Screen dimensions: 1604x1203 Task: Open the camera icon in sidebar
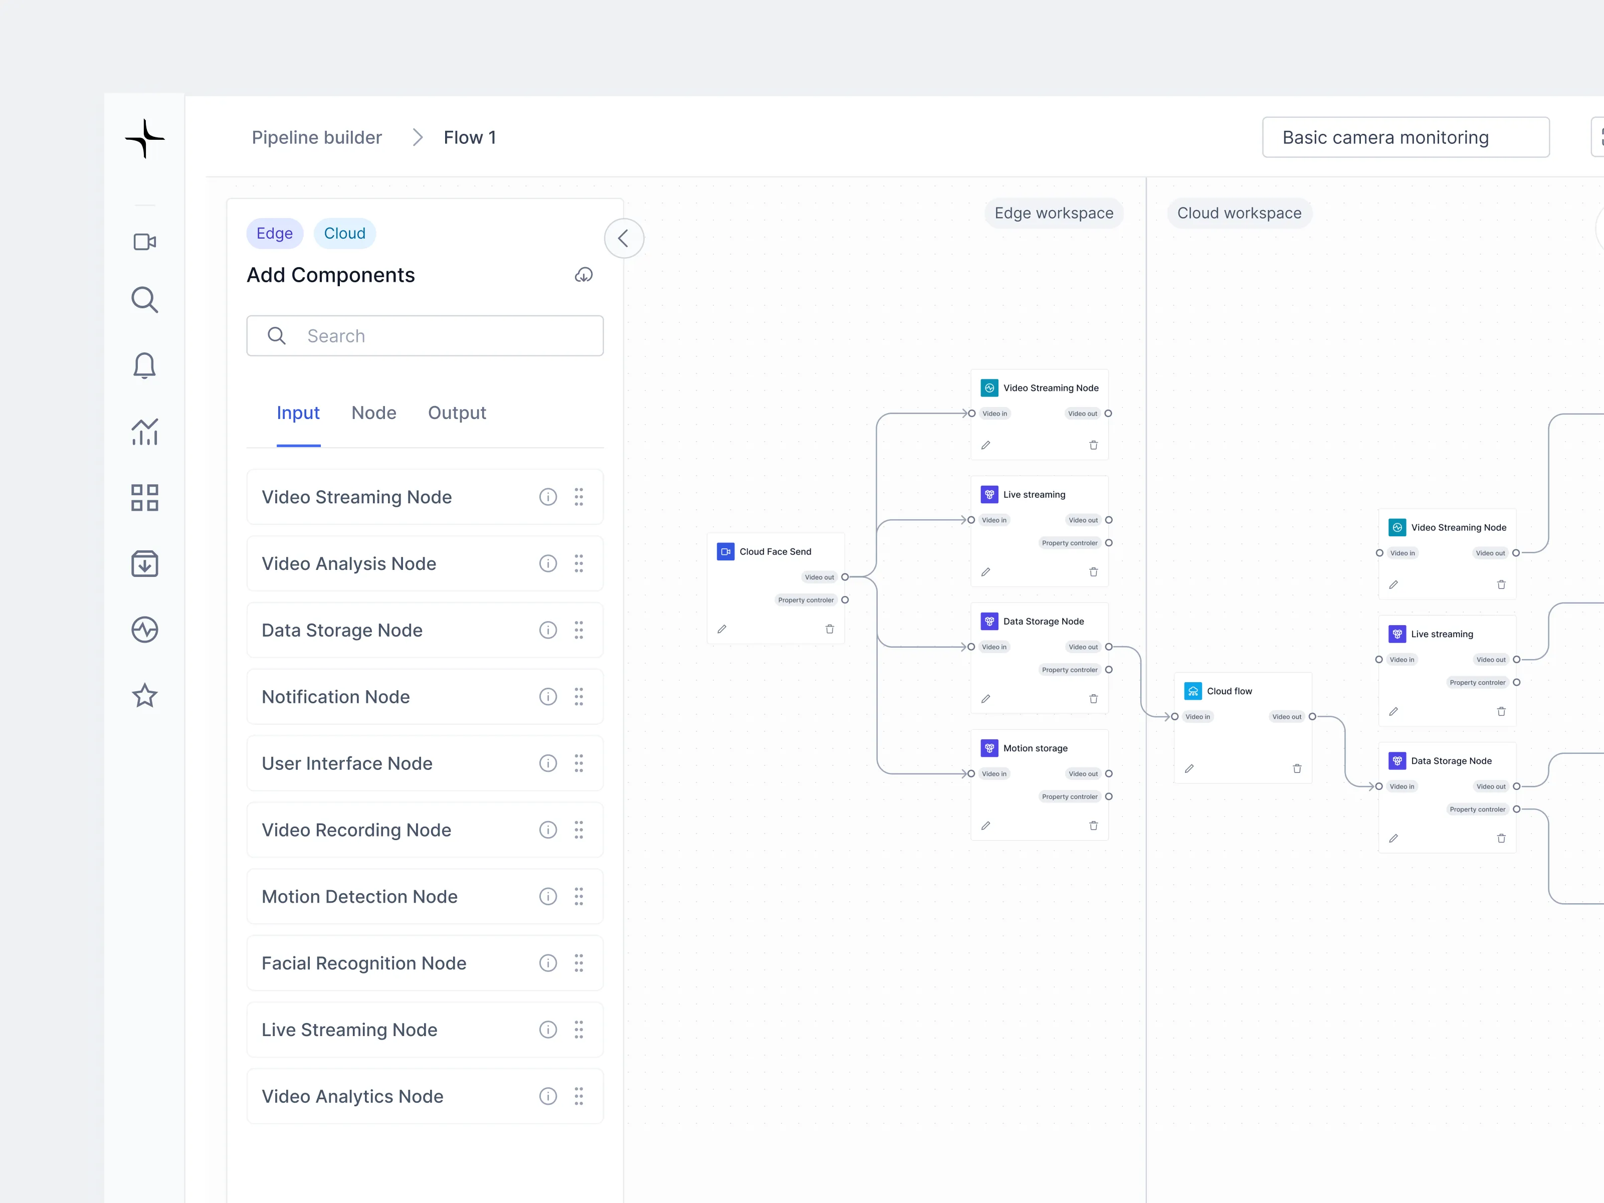(x=144, y=242)
